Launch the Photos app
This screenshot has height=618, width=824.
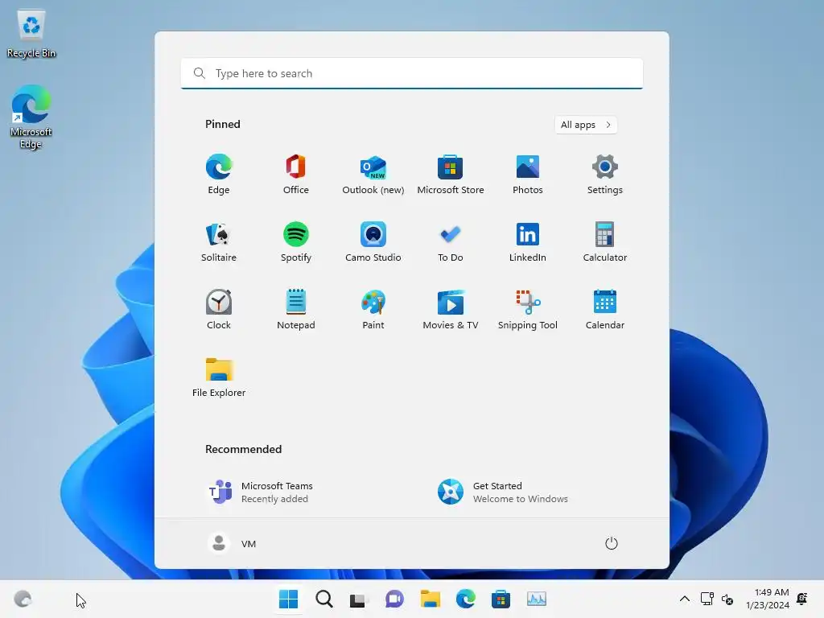528,175
